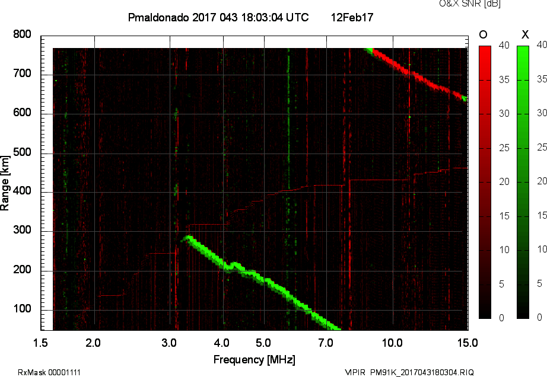Click the 3.0 MHz frequency axis label
This screenshot has height=377, width=547.
pos(169,343)
